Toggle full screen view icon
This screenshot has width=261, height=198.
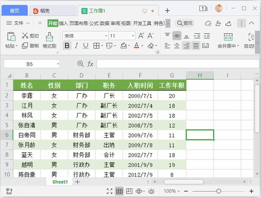[x=109, y=191]
